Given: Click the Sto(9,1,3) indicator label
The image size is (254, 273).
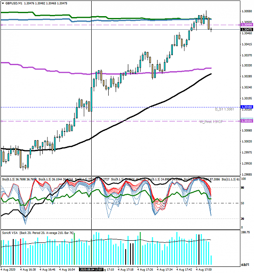Looking at the screenshot, I should [118, 179].
